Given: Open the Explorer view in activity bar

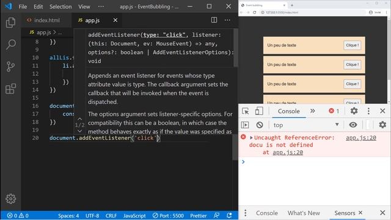Looking at the screenshot, I should [10, 23].
